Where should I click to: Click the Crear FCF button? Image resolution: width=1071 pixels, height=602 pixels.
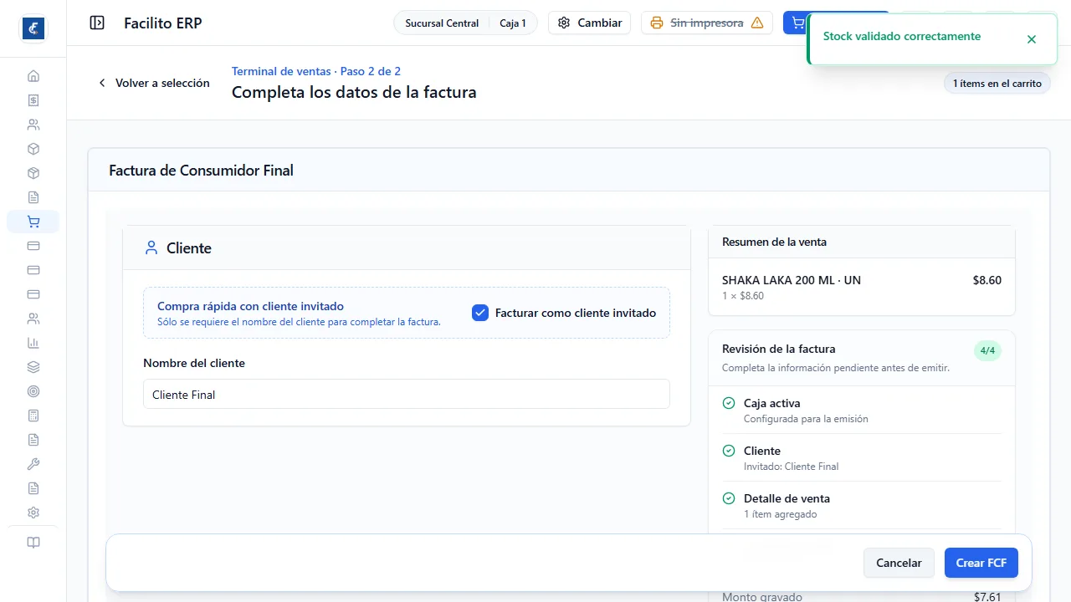point(981,563)
